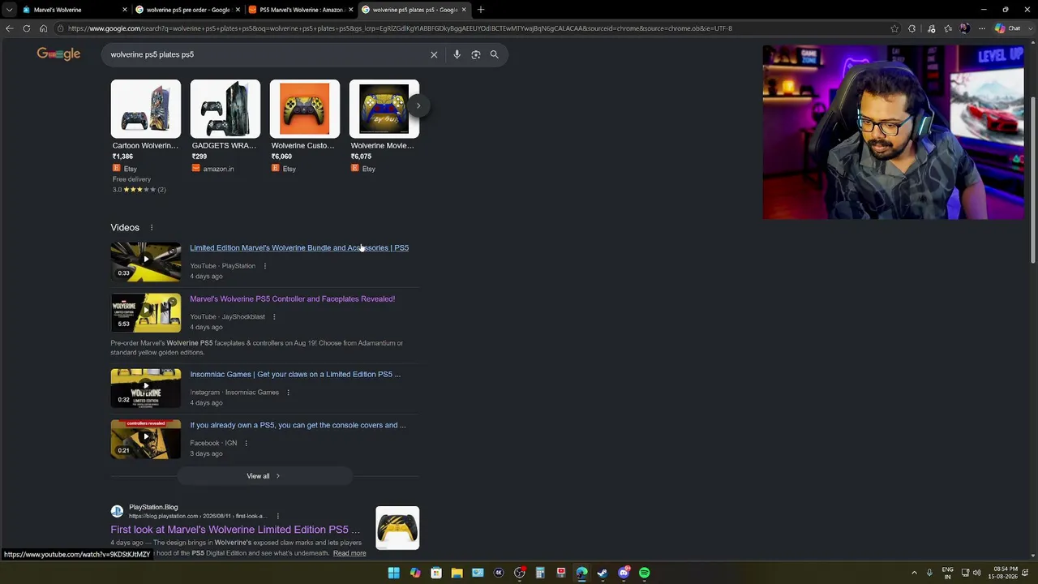Open File Explorer from the taskbar
1038x584 pixels.
point(457,573)
